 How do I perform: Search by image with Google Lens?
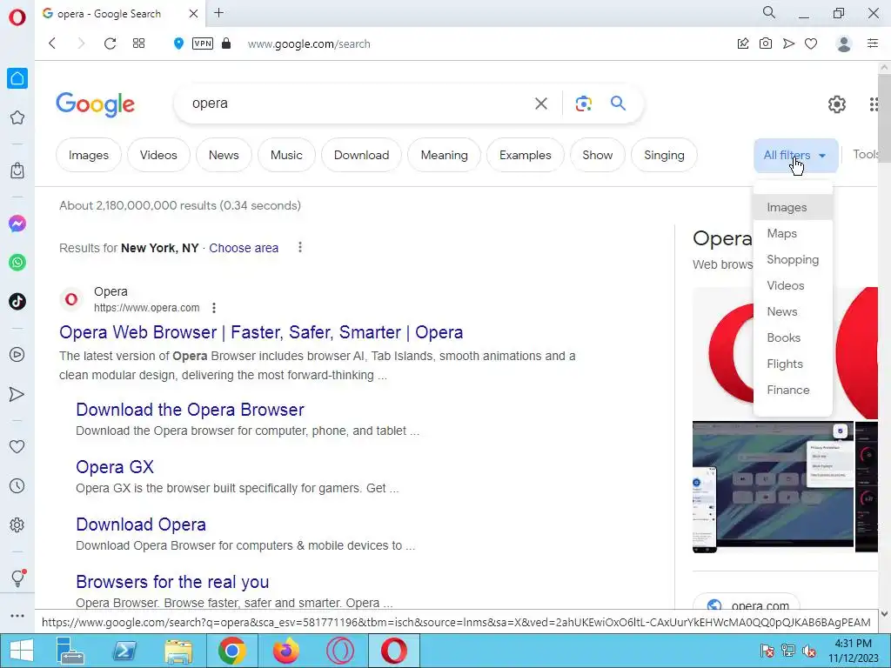coord(584,104)
